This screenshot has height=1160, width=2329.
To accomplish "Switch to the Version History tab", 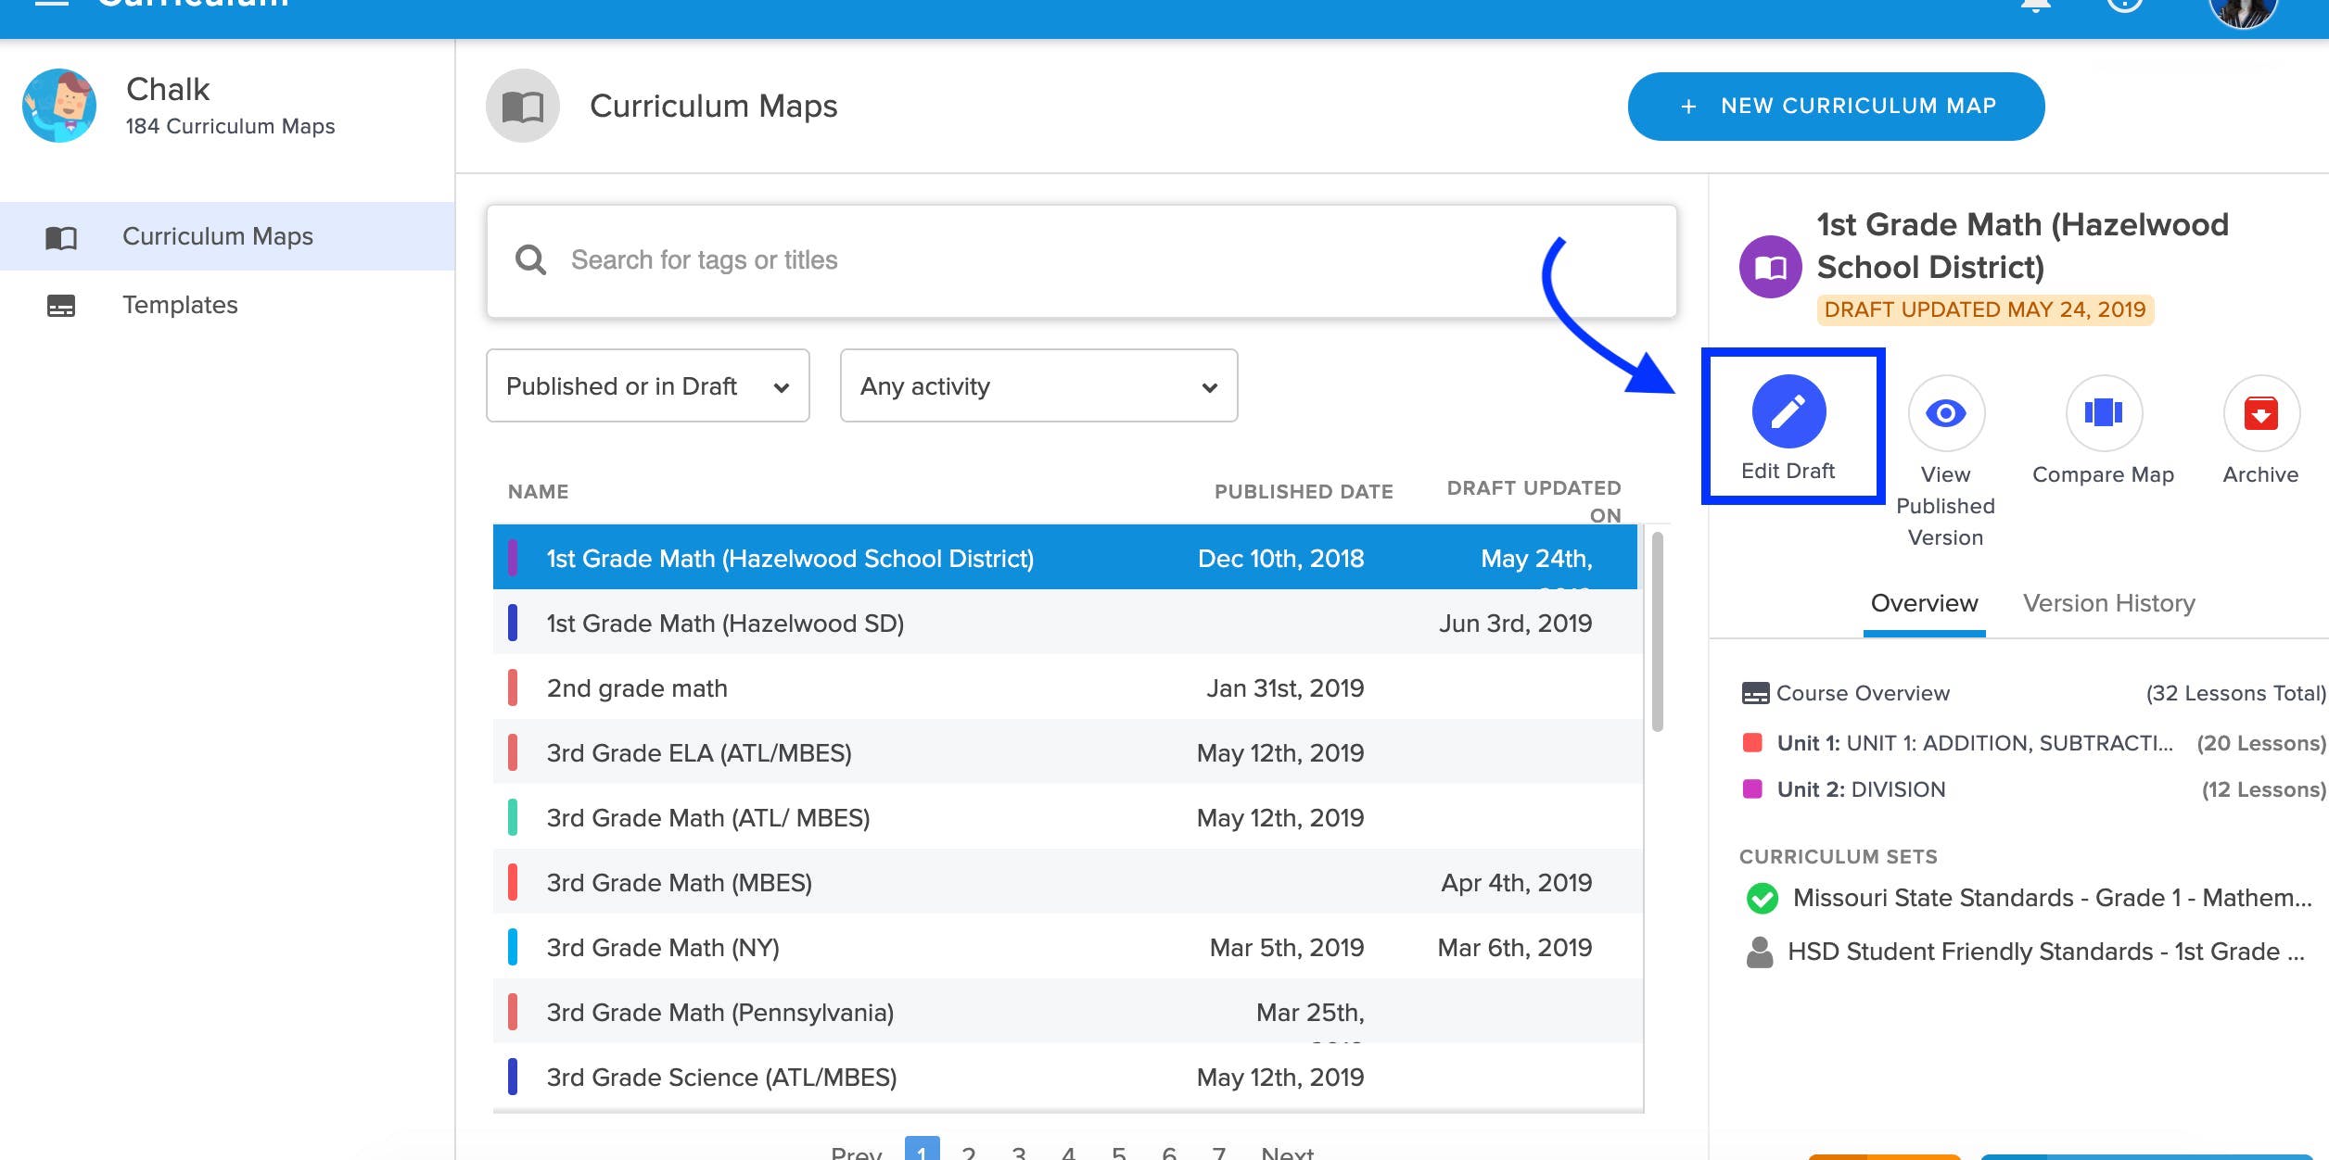I will point(2108,604).
